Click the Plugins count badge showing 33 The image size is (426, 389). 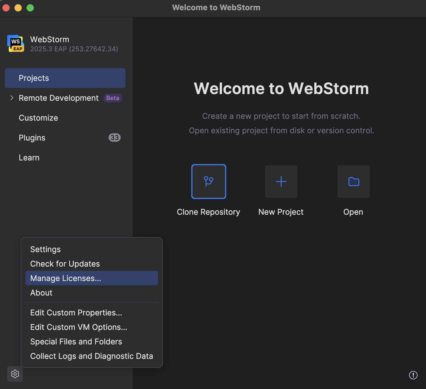(114, 138)
